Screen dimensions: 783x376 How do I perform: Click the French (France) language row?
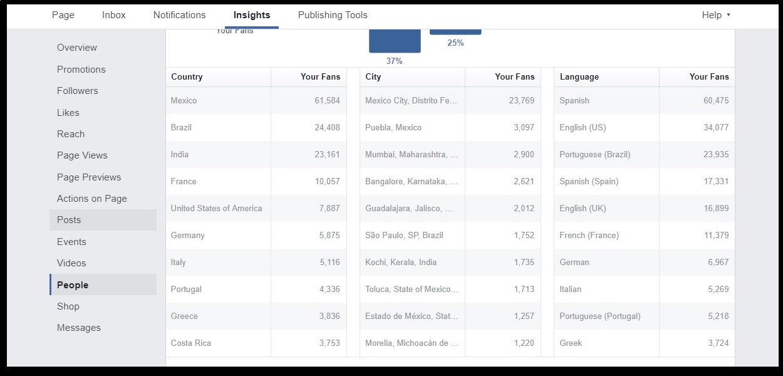coord(645,235)
